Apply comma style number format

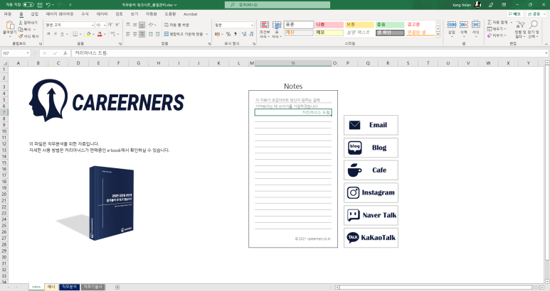coord(235,34)
